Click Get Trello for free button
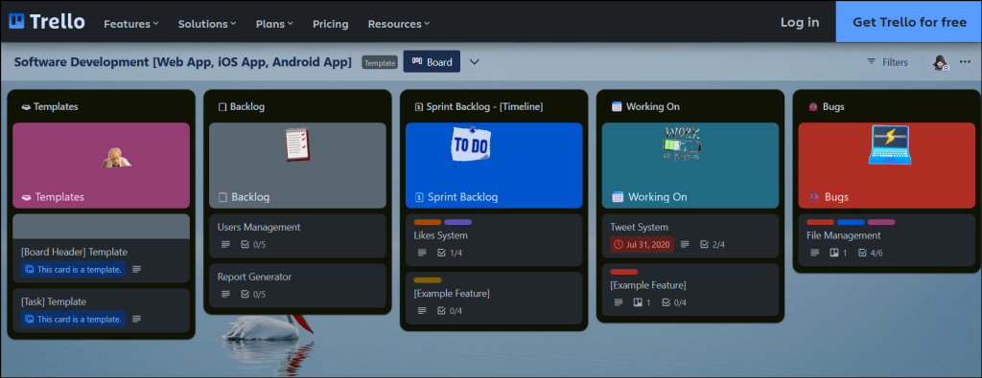 point(909,22)
